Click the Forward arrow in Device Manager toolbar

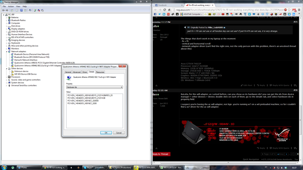click(7, 10)
